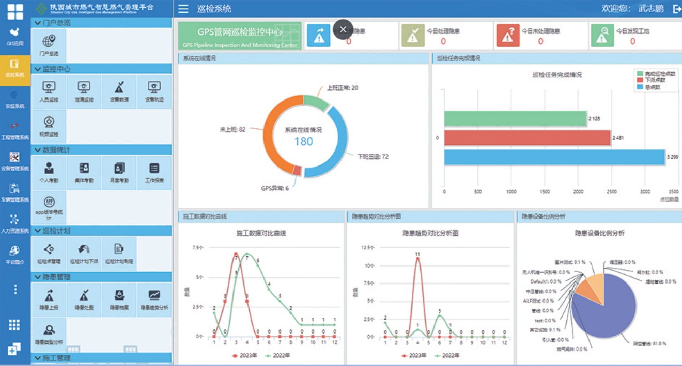Click the app版本号统计 icon

pyautogui.click(x=49, y=207)
